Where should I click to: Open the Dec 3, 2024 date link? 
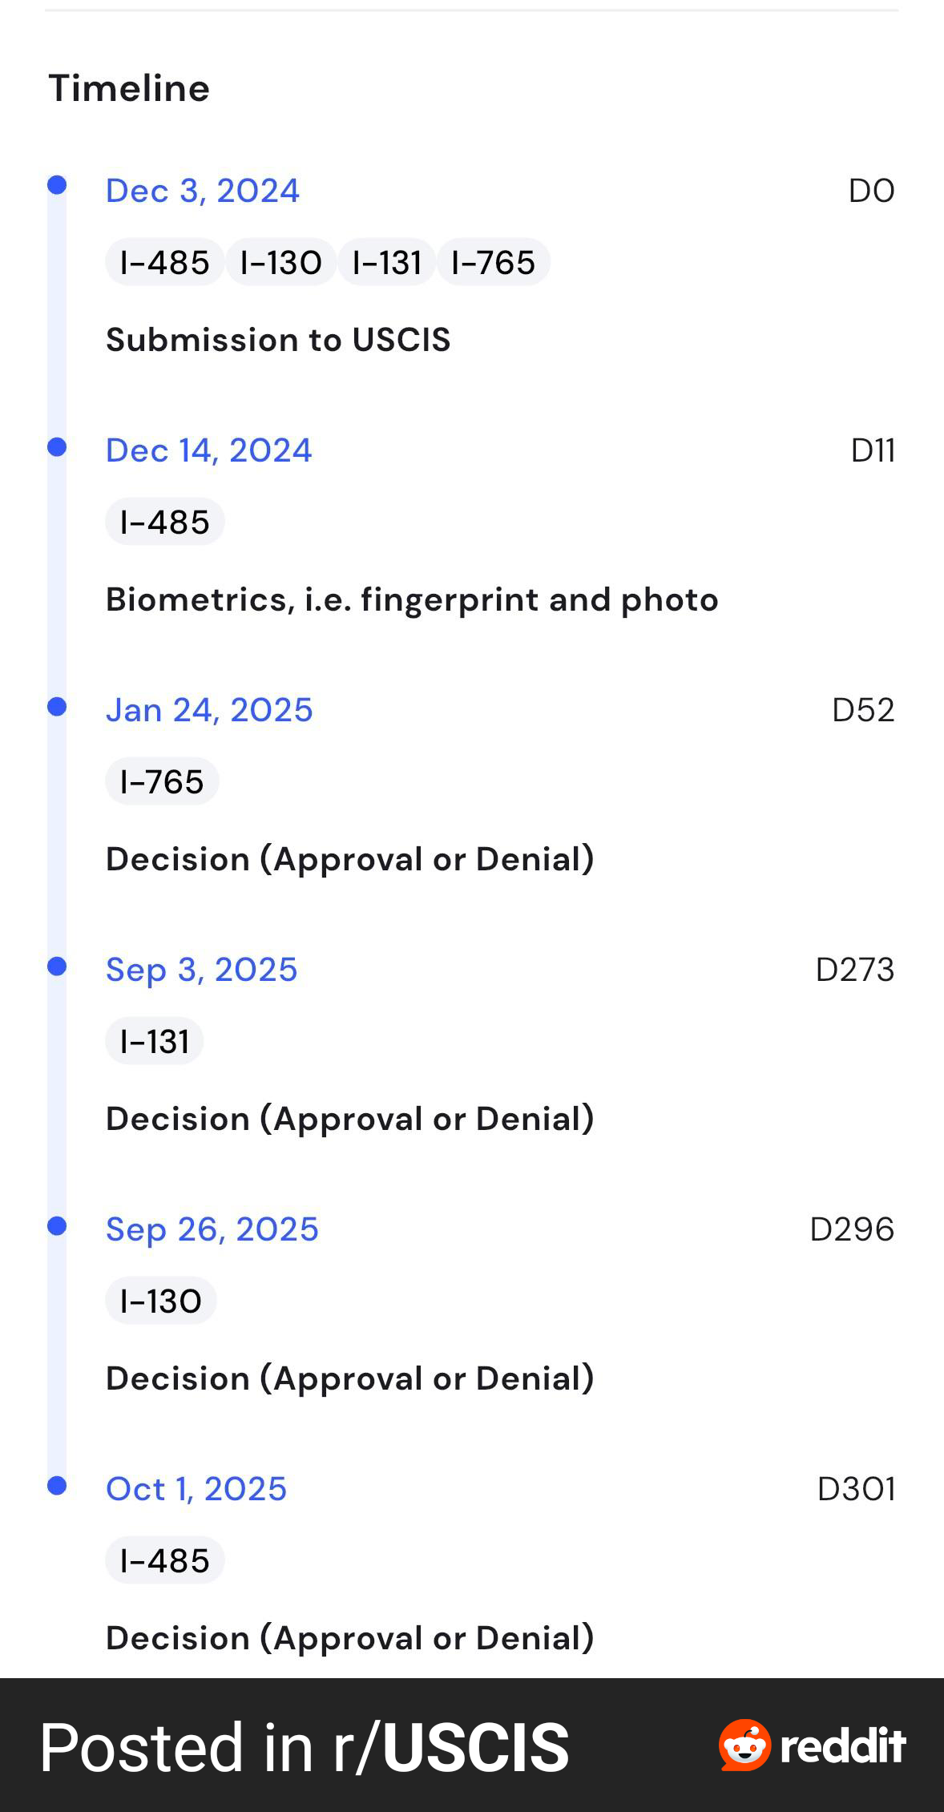coord(203,191)
